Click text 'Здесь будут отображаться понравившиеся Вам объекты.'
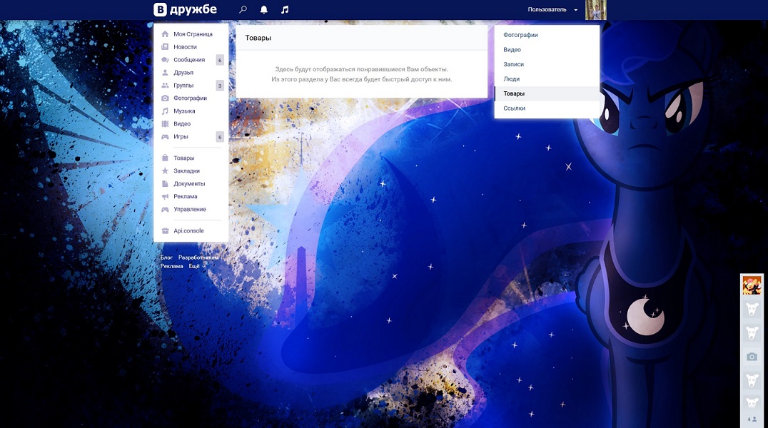 tap(361, 69)
